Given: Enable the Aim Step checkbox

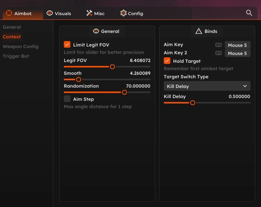Looking at the screenshot, I should click(67, 99).
